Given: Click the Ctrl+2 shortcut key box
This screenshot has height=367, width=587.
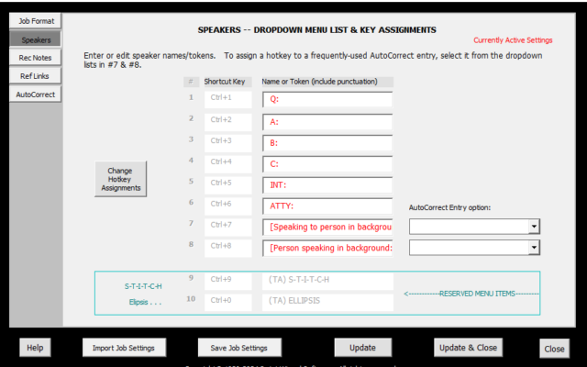Looking at the screenshot, I should point(228,122).
